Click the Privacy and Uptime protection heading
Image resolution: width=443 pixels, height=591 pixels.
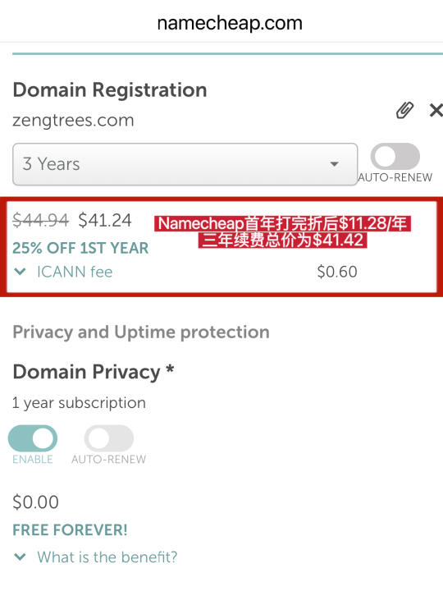tap(141, 332)
